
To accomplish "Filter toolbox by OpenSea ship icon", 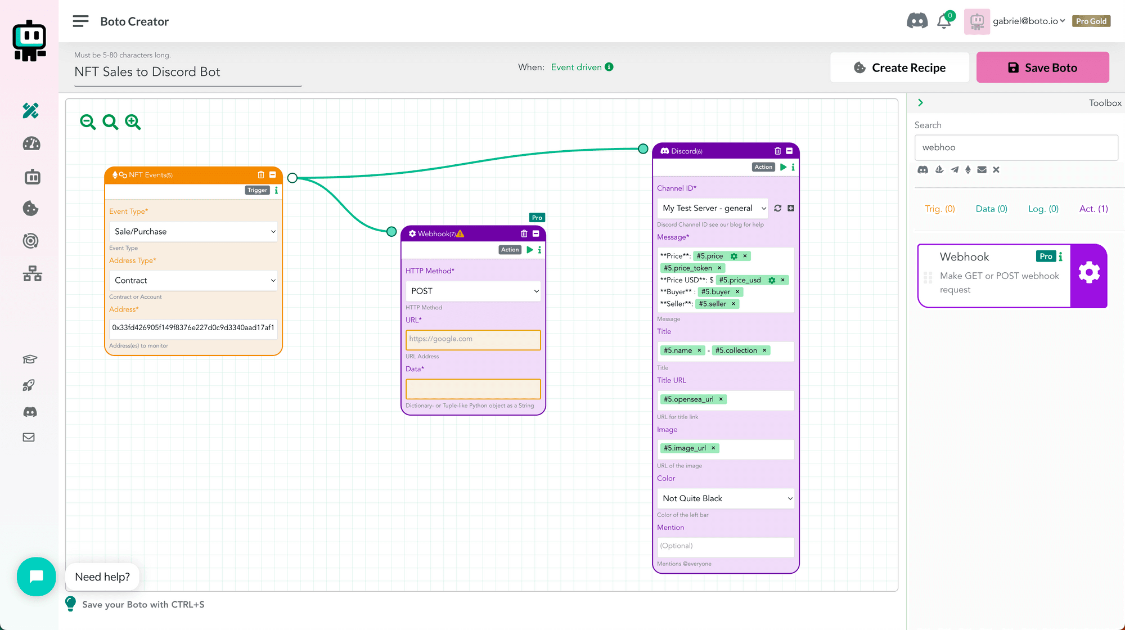I will point(939,169).
